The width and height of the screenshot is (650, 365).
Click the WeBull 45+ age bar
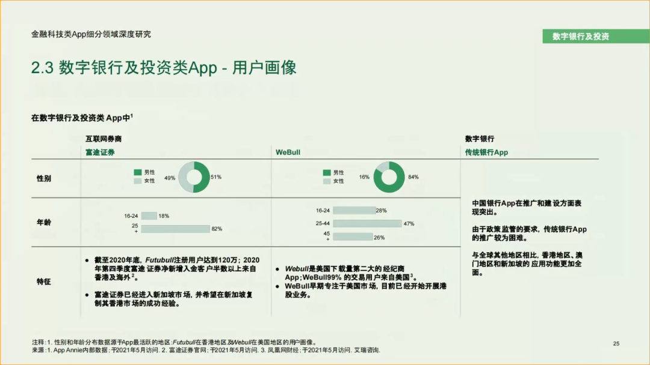pyautogui.click(x=353, y=237)
